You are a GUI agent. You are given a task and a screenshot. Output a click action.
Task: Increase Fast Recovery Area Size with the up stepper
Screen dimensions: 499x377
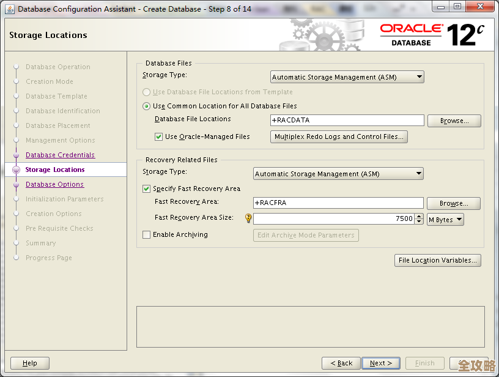(418, 215)
